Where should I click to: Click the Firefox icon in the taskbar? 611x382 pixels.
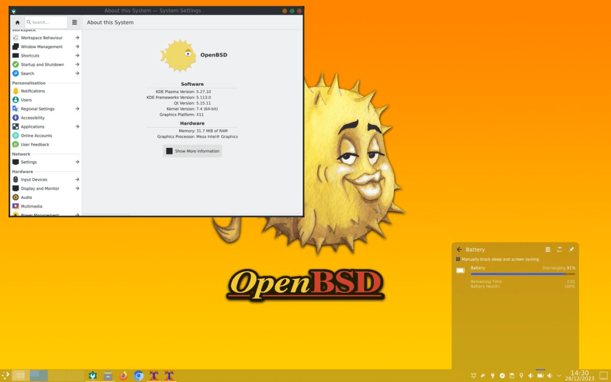tap(123, 375)
